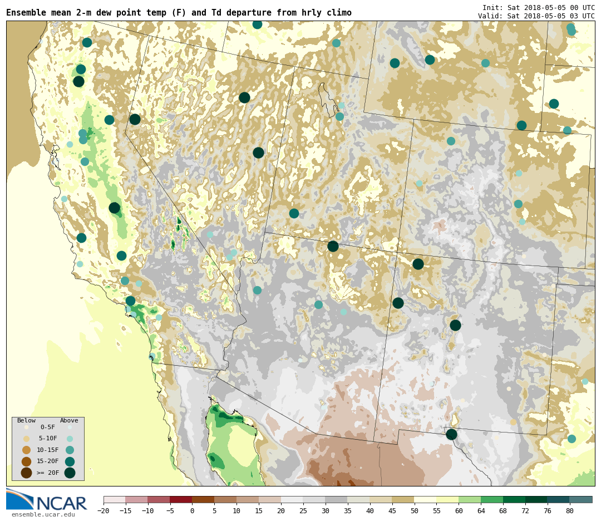601x521 pixels.
Task: Click the '32'-adjacent '30' colorbar tick label
Action: (326, 510)
